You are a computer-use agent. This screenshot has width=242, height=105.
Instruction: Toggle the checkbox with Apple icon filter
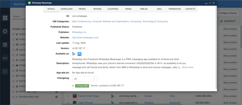click(13, 86)
